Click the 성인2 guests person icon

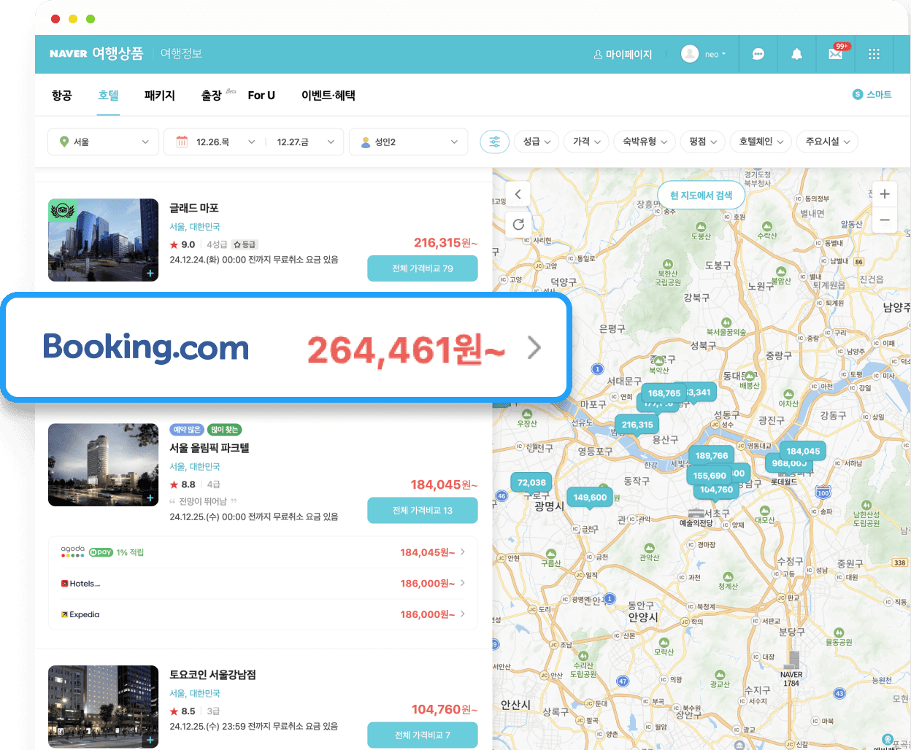[x=366, y=142]
